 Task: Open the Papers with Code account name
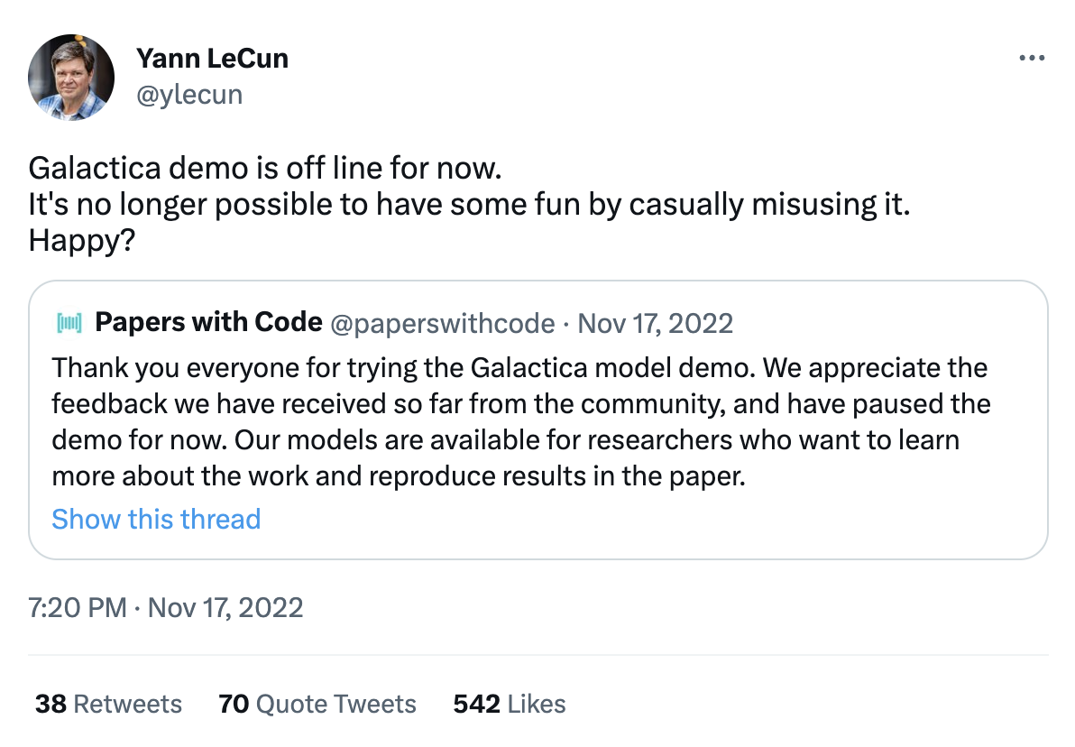[x=208, y=322]
